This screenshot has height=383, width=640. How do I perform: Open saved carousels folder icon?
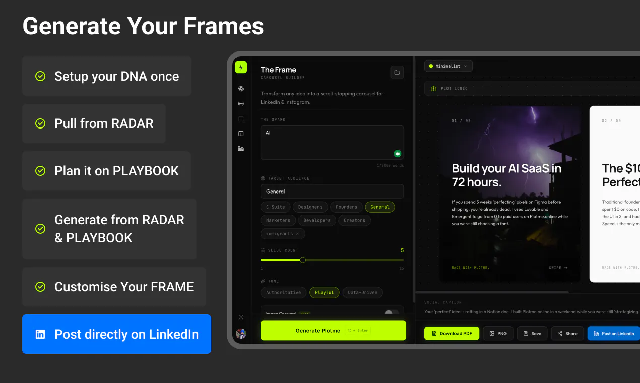pyautogui.click(x=397, y=73)
